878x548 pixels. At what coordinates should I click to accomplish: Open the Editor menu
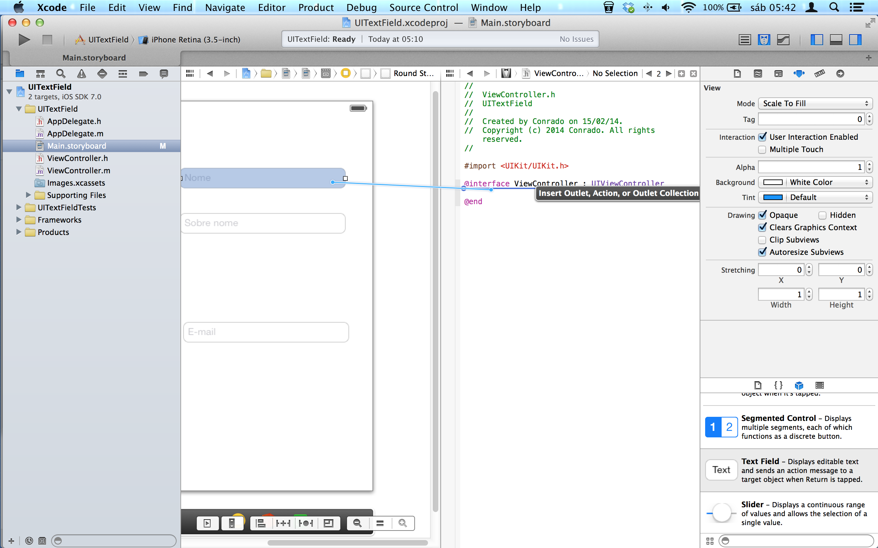tap(271, 7)
